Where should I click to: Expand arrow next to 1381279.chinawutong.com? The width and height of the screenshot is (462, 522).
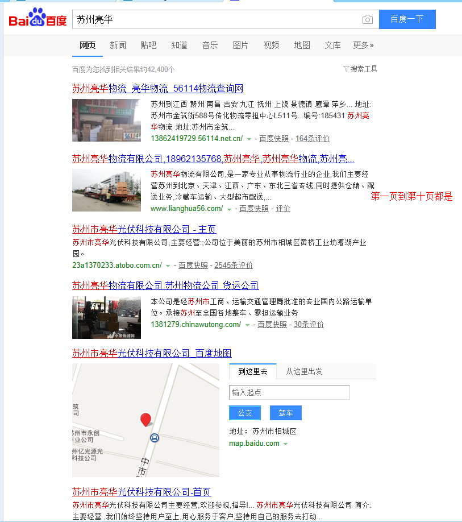point(247,325)
